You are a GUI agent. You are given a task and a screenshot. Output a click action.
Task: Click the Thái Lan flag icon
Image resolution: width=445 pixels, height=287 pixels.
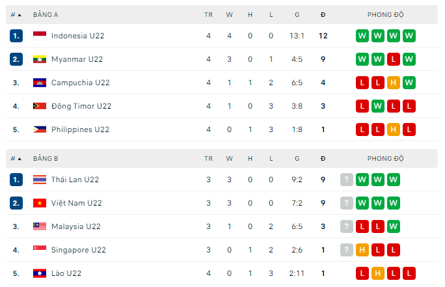40,180
